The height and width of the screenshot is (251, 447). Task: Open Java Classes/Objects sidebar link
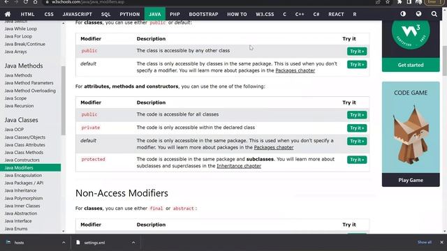(x=25, y=137)
